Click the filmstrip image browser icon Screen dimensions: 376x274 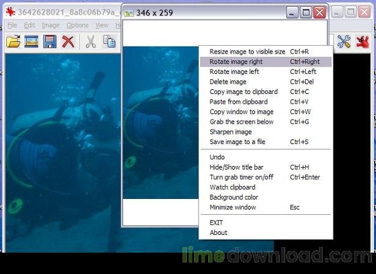point(31,41)
